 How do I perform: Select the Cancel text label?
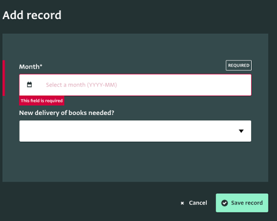click(198, 203)
